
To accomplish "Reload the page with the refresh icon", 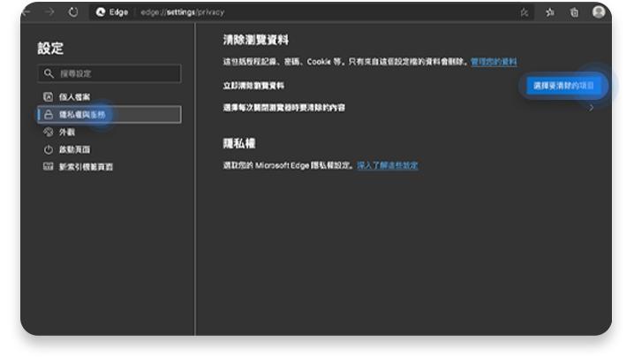I will (73, 12).
